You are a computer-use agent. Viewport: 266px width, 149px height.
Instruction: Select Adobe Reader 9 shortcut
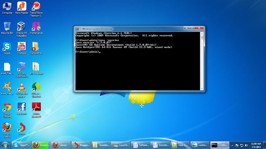[x=36, y=110]
